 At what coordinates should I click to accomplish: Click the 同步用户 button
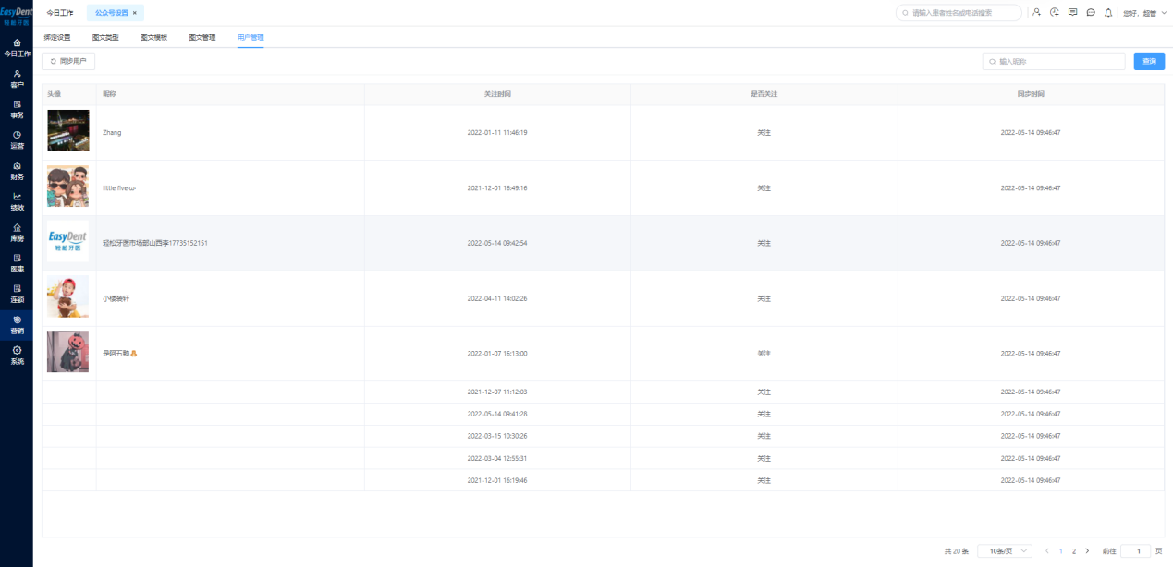(68, 61)
